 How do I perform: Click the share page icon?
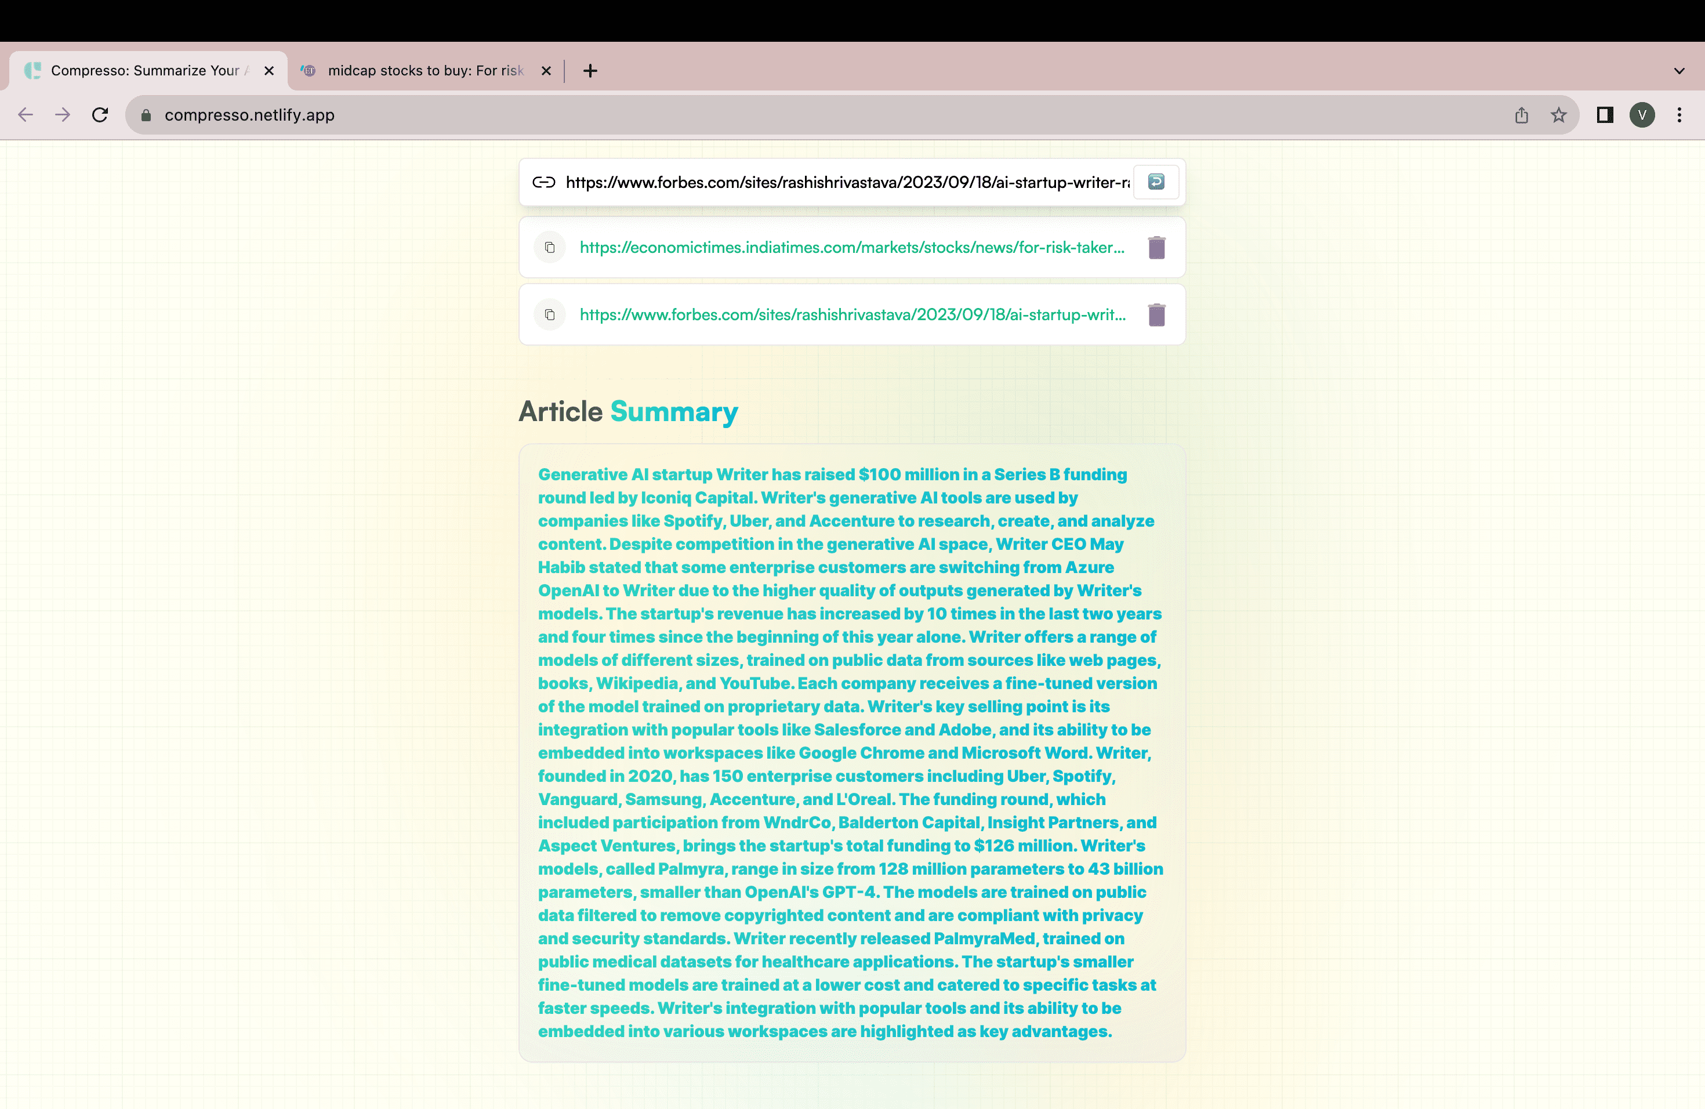[1522, 115]
